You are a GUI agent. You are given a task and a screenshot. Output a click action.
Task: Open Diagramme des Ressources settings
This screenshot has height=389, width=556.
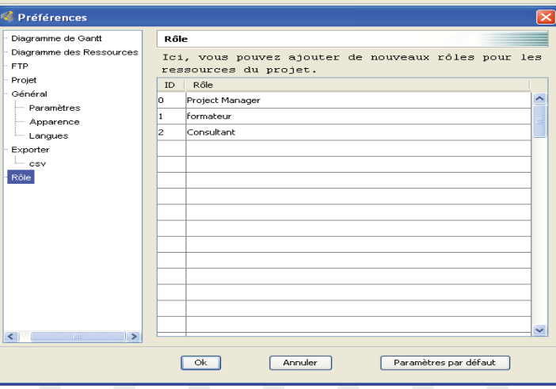(74, 52)
